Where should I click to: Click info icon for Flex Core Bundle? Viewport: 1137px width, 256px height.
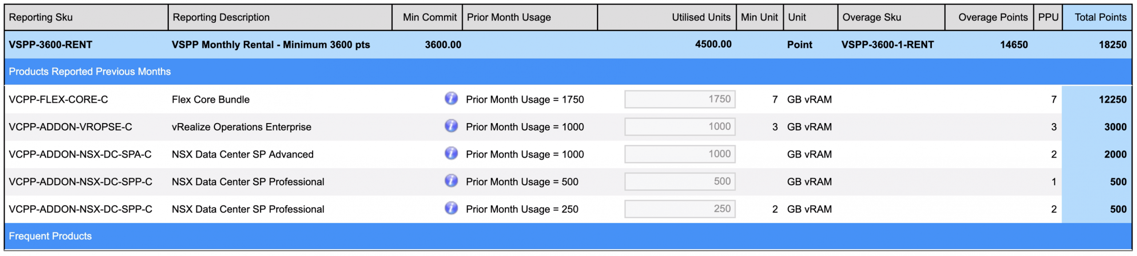pyautogui.click(x=451, y=98)
